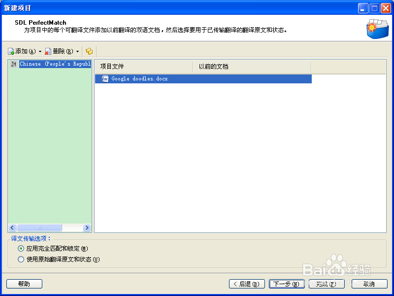Click the Add (添加) toolbar button
The width and height of the screenshot is (394, 296).
point(22,51)
